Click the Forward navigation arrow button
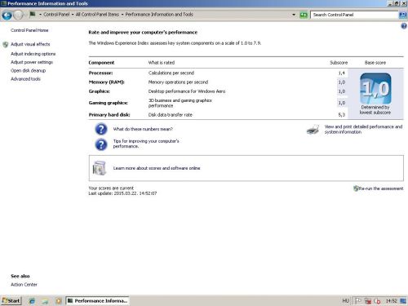Image resolution: width=408 pixels, height=306 pixels. coord(18,15)
